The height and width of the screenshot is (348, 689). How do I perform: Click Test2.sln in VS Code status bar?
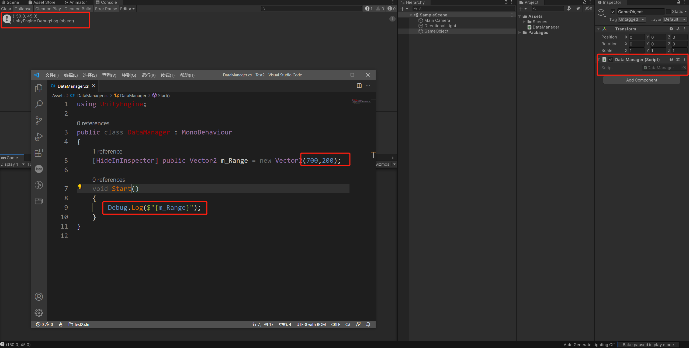[x=79, y=324]
